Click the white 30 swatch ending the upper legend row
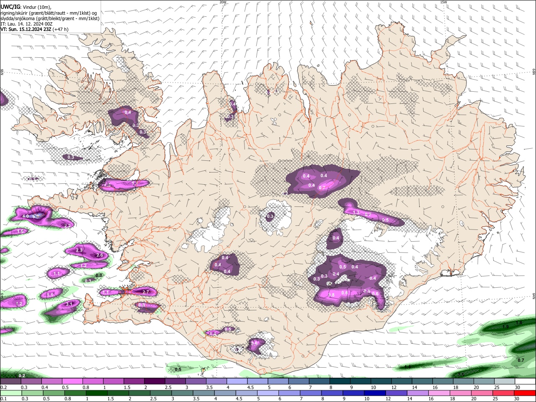This screenshot has height=402, width=536. [525, 381]
